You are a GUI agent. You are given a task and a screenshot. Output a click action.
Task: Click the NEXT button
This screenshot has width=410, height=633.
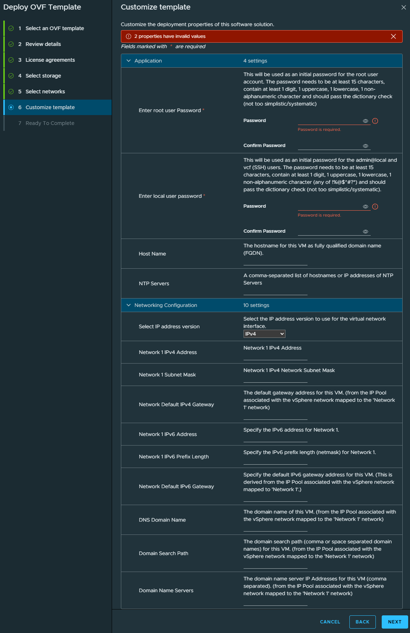395,622
